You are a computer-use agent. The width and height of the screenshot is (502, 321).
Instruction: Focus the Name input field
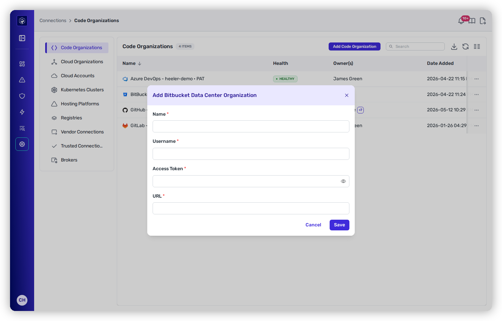click(251, 126)
